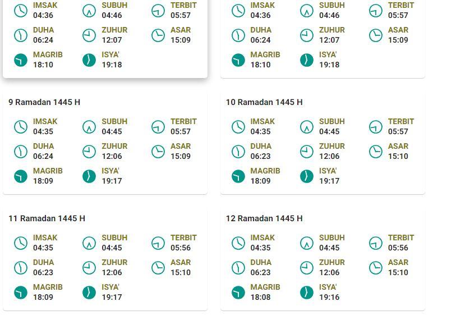The image size is (470, 315).
Task: Click the Imsak clock icon under 9 Ramadan
Action: [x=21, y=127]
